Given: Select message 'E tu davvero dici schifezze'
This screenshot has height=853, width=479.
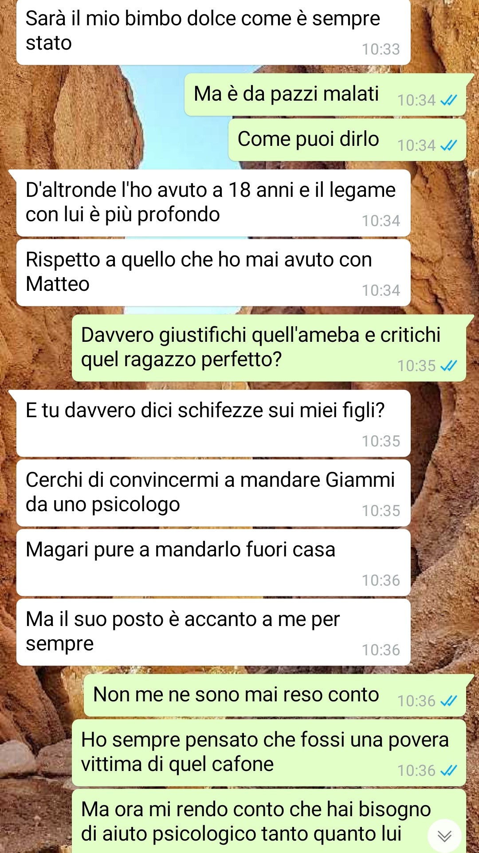Looking at the screenshot, I should point(213,423).
